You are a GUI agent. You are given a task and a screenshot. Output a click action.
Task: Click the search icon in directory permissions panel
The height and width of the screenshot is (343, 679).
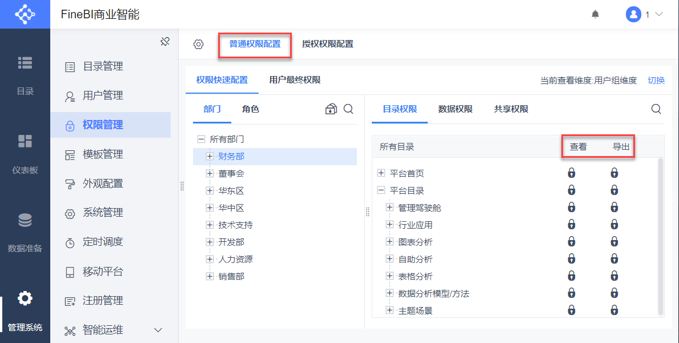click(656, 109)
